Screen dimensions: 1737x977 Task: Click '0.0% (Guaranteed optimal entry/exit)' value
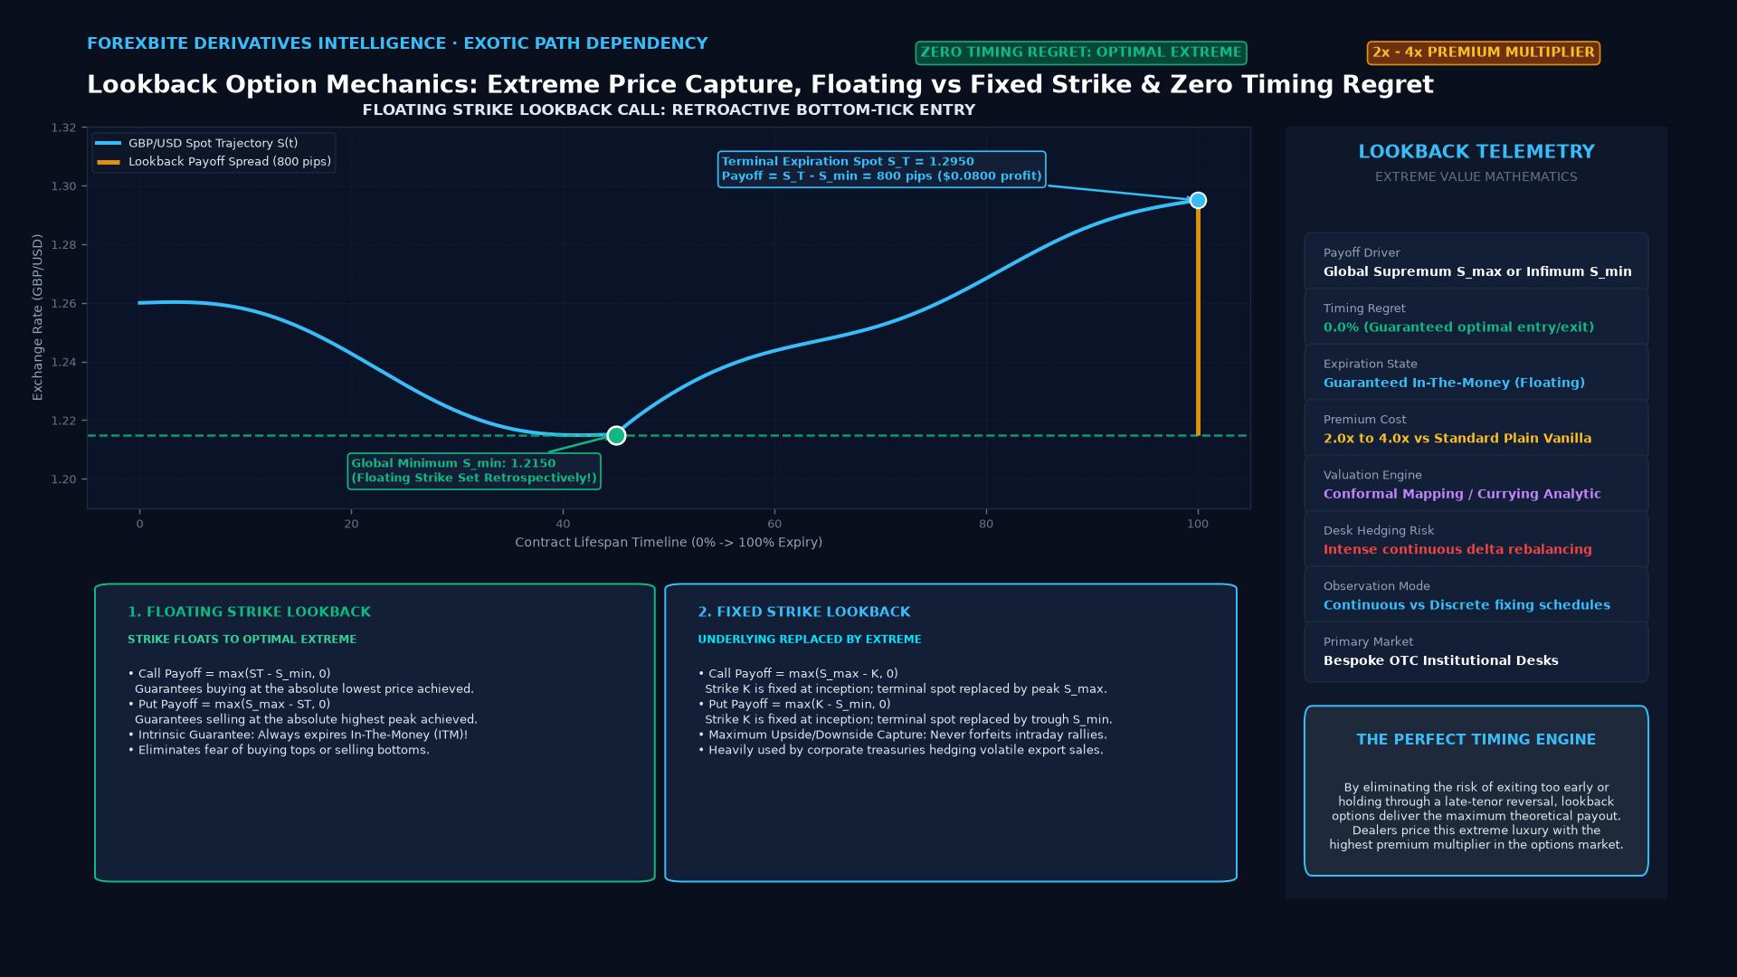pyautogui.click(x=1458, y=327)
